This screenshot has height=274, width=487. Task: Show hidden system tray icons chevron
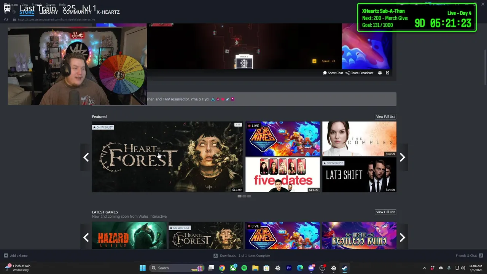coord(425,268)
